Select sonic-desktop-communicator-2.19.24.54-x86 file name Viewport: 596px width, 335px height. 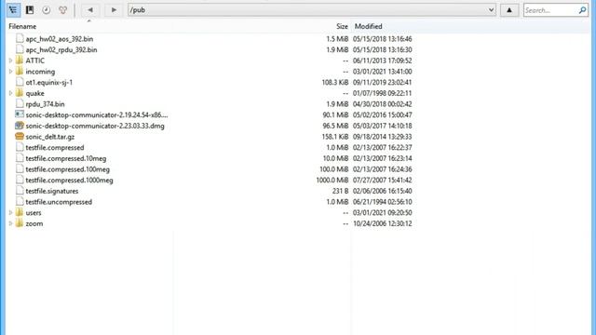coord(97,115)
